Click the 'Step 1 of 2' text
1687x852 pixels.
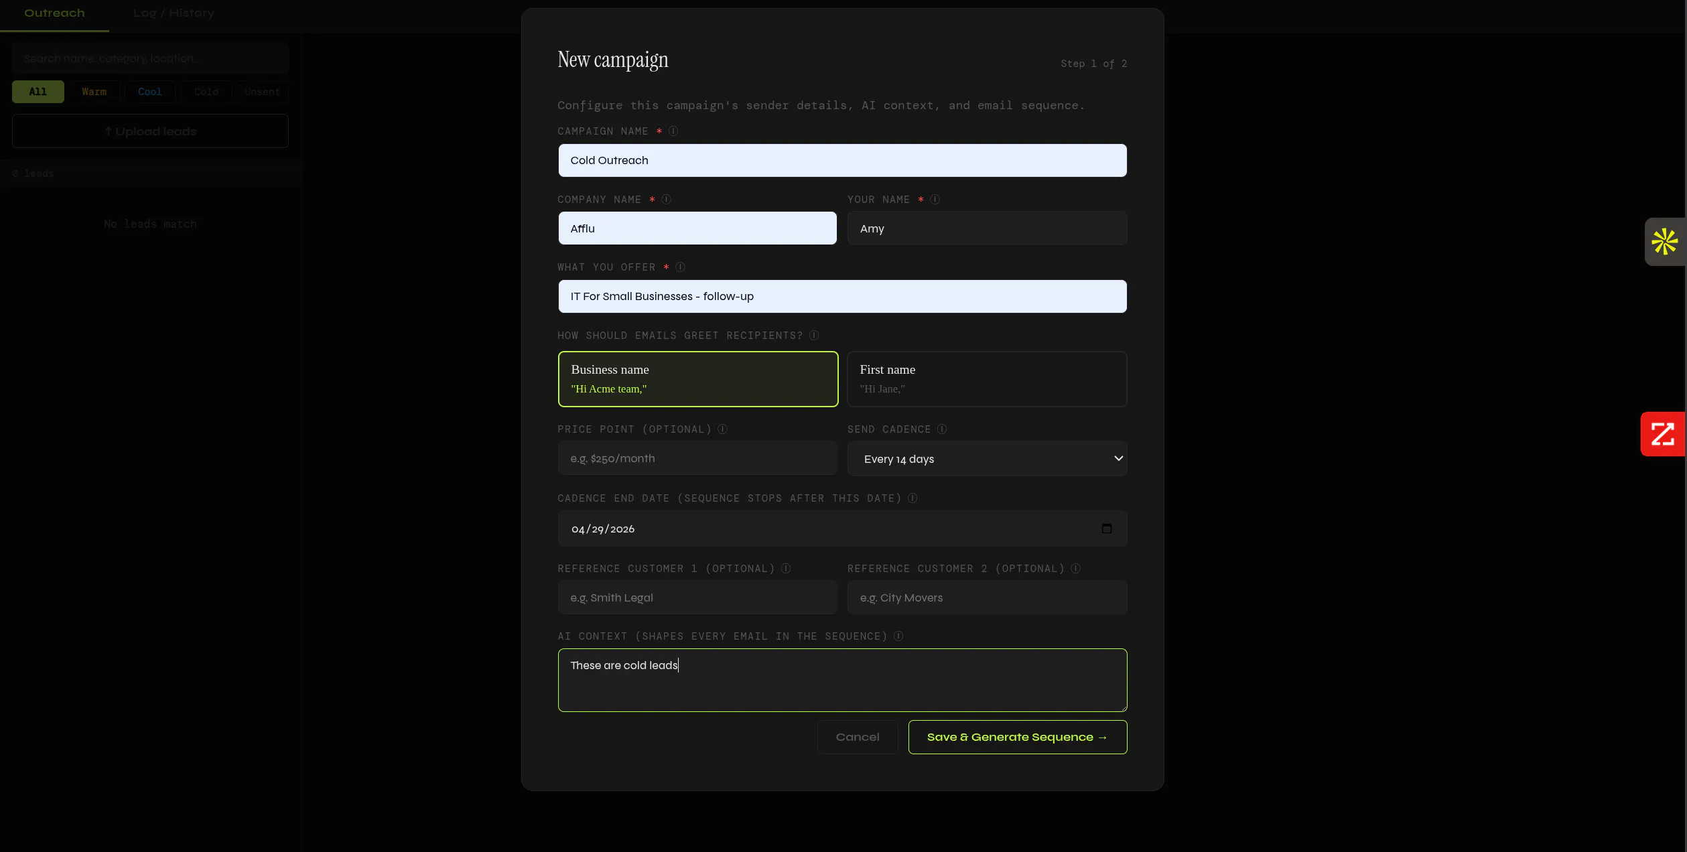(x=1093, y=64)
